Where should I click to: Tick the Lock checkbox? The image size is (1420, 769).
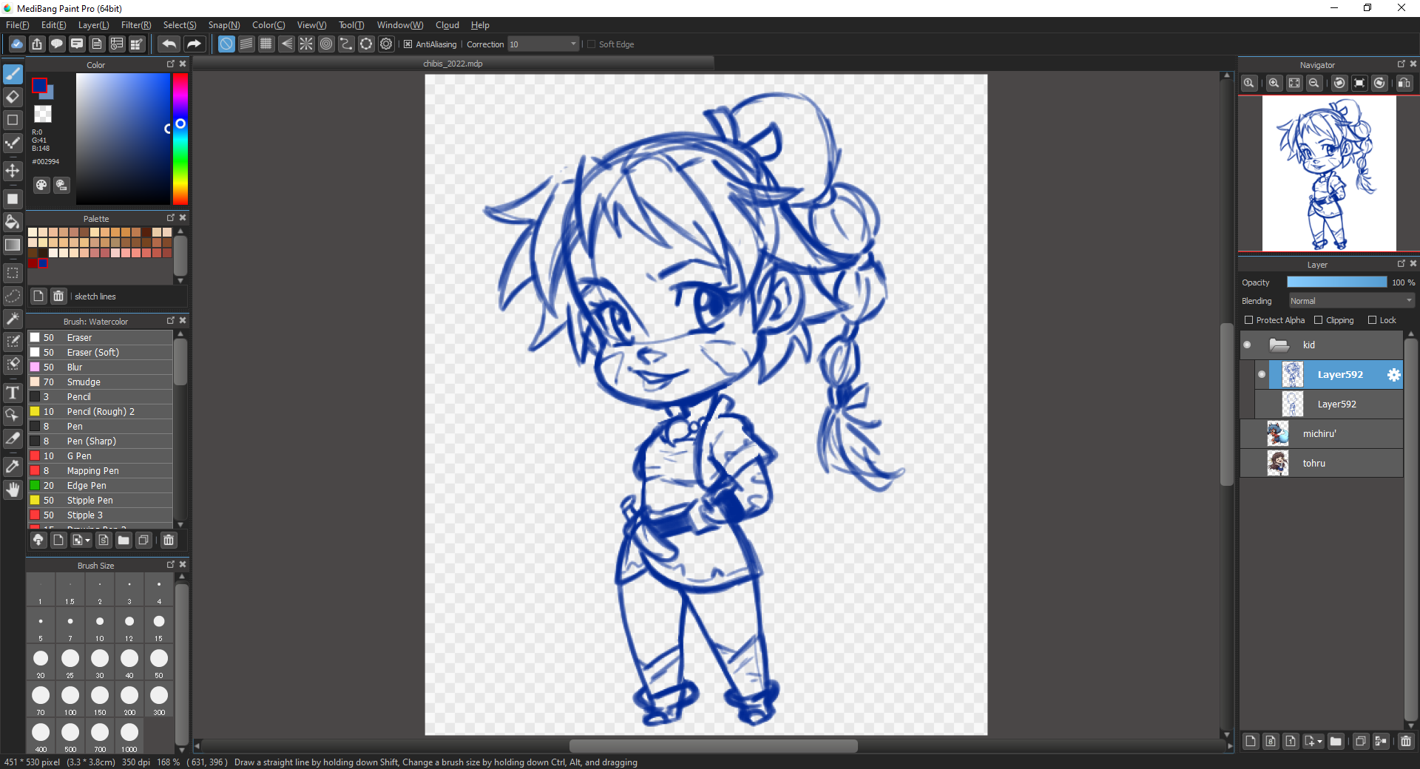pos(1373,320)
